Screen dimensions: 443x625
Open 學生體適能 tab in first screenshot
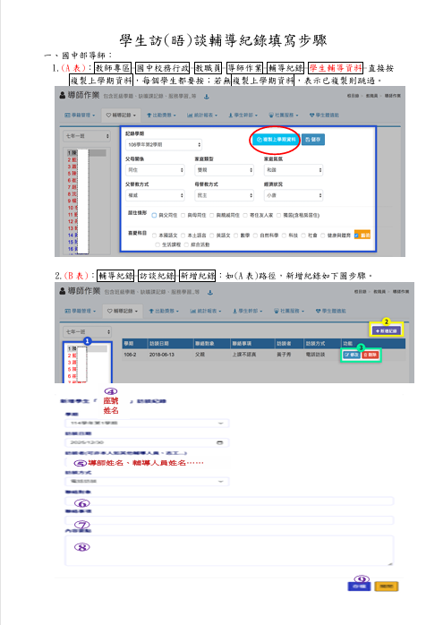(324, 116)
